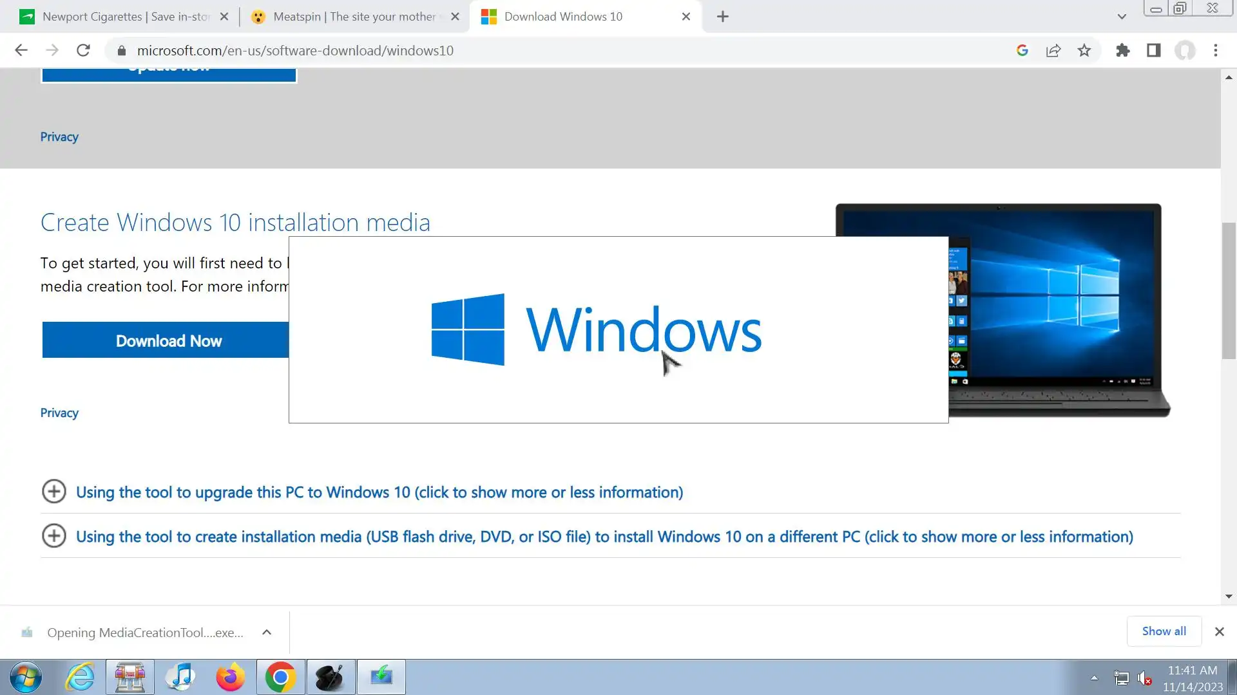Click Show all downloads button
This screenshot has height=695, width=1237.
pos(1164,631)
